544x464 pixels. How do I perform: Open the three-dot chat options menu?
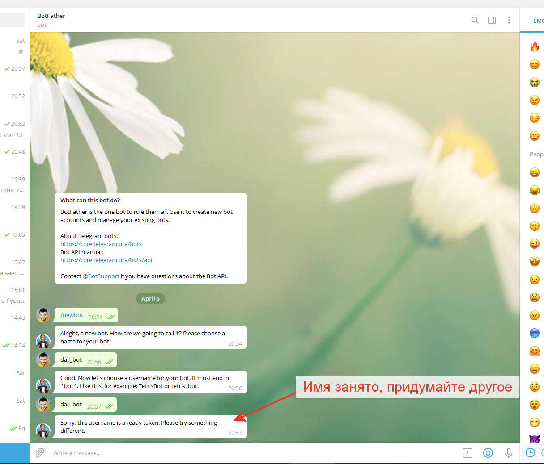[509, 20]
